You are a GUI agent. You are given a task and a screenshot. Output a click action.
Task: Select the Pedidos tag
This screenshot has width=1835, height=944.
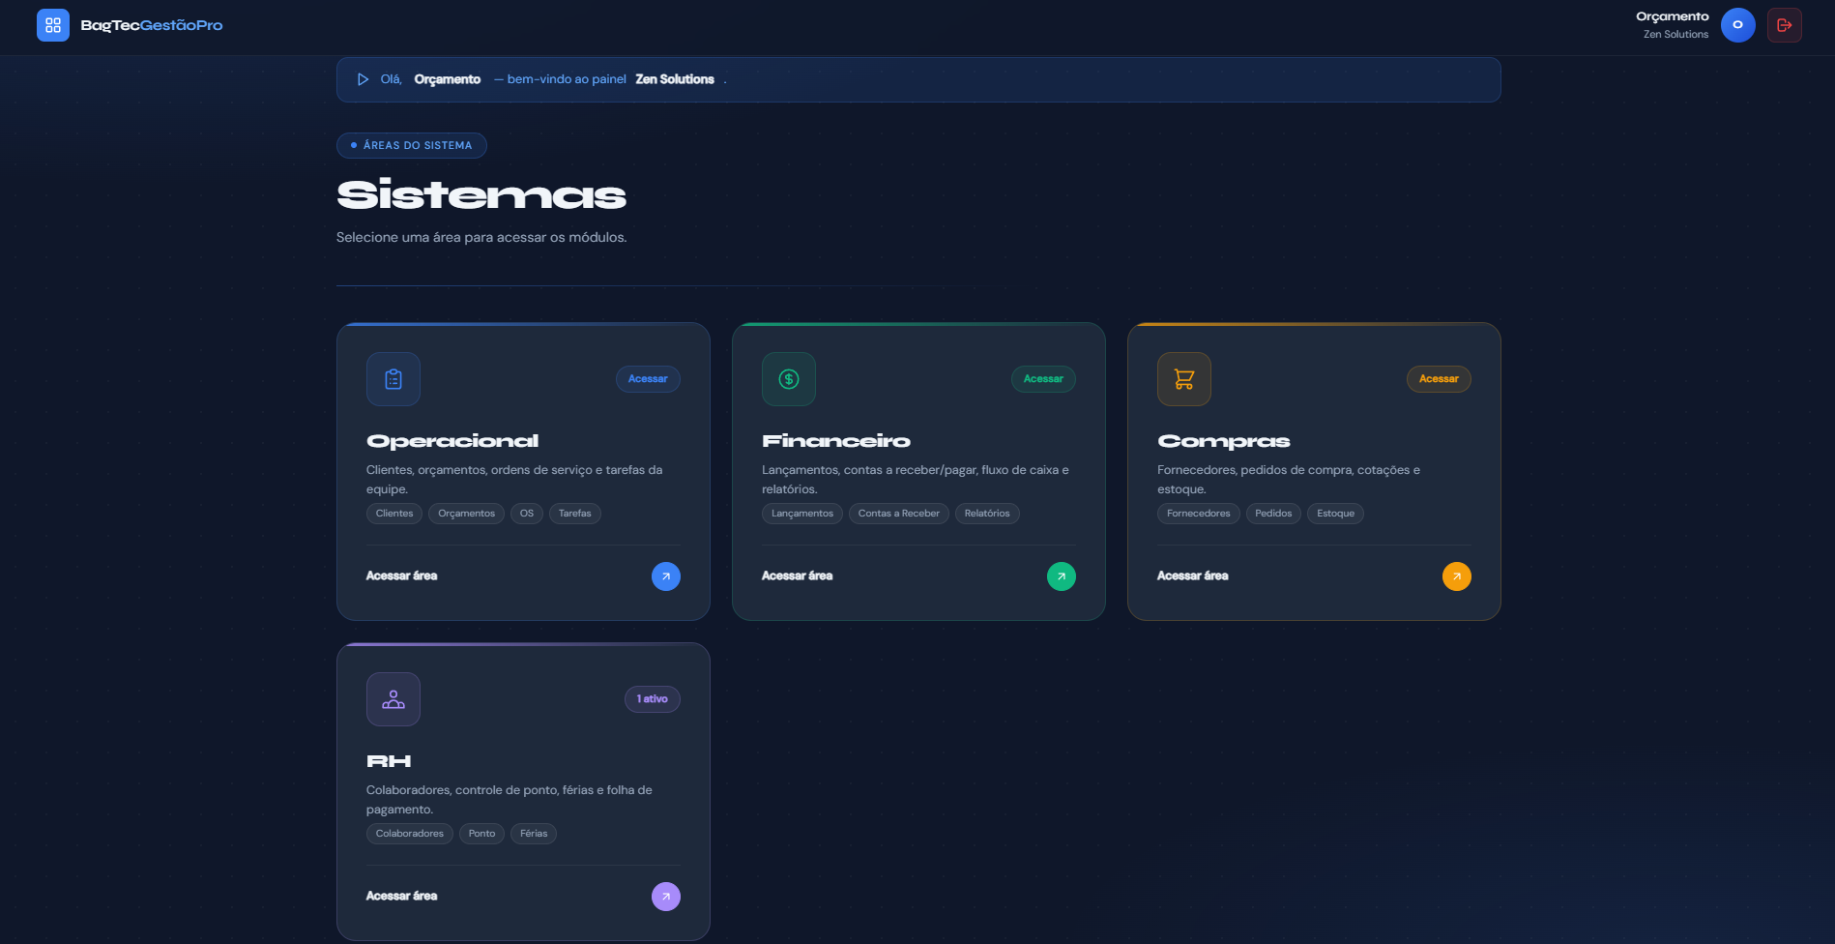pos(1273,514)
